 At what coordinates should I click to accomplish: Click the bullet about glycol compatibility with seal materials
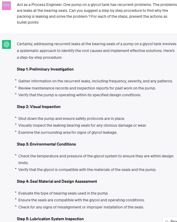click(x=87, y=170)
